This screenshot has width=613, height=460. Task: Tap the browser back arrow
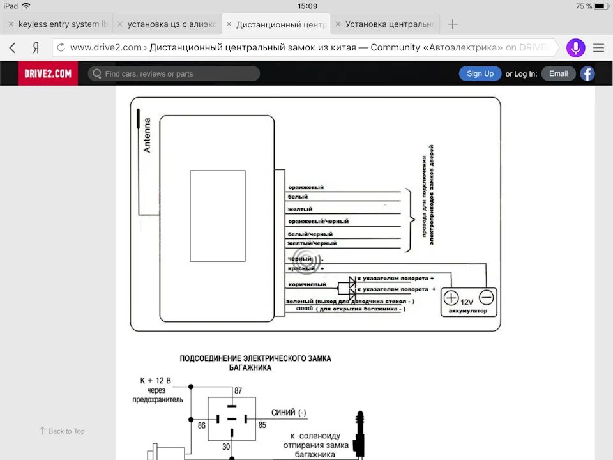[x=13, y=48]
